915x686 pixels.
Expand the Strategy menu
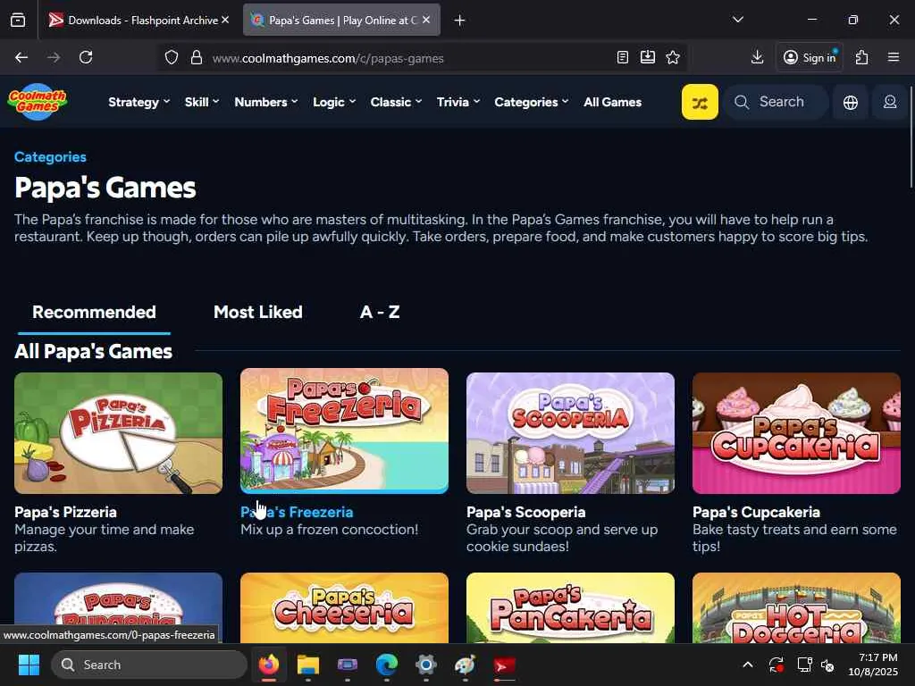click(x=139, y=102)
